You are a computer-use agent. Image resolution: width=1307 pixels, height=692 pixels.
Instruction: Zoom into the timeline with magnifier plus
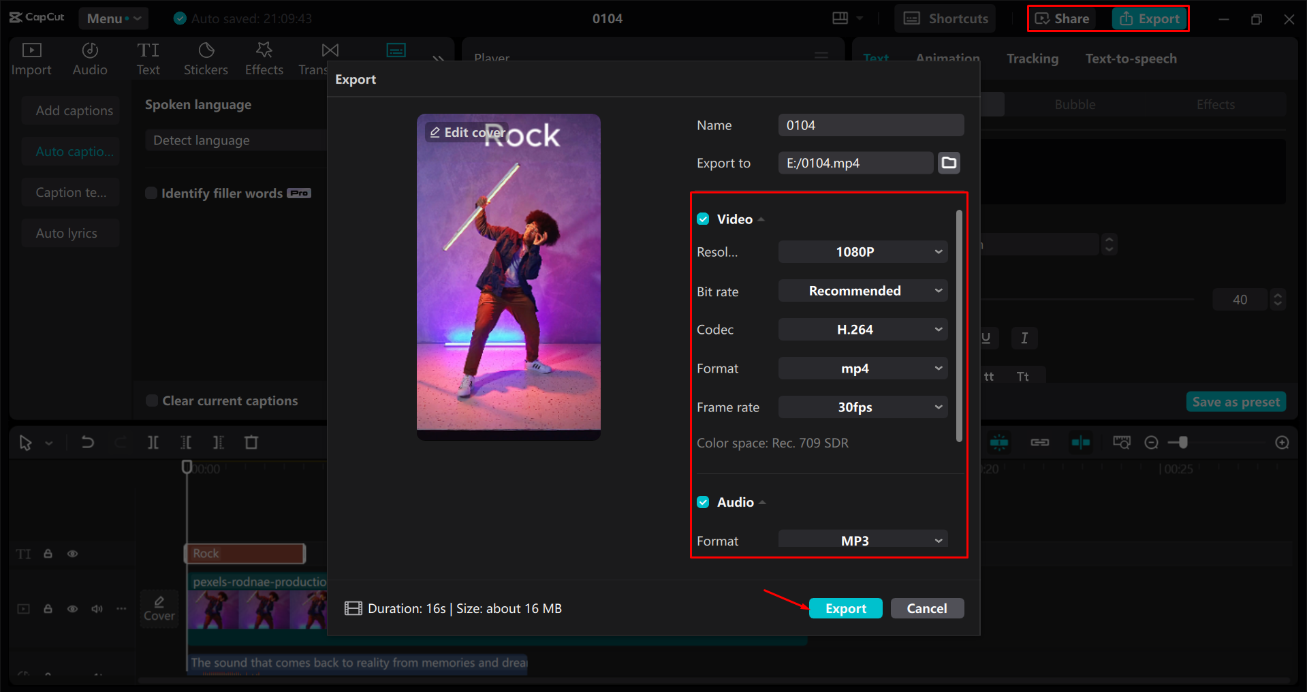(1282, 442)
